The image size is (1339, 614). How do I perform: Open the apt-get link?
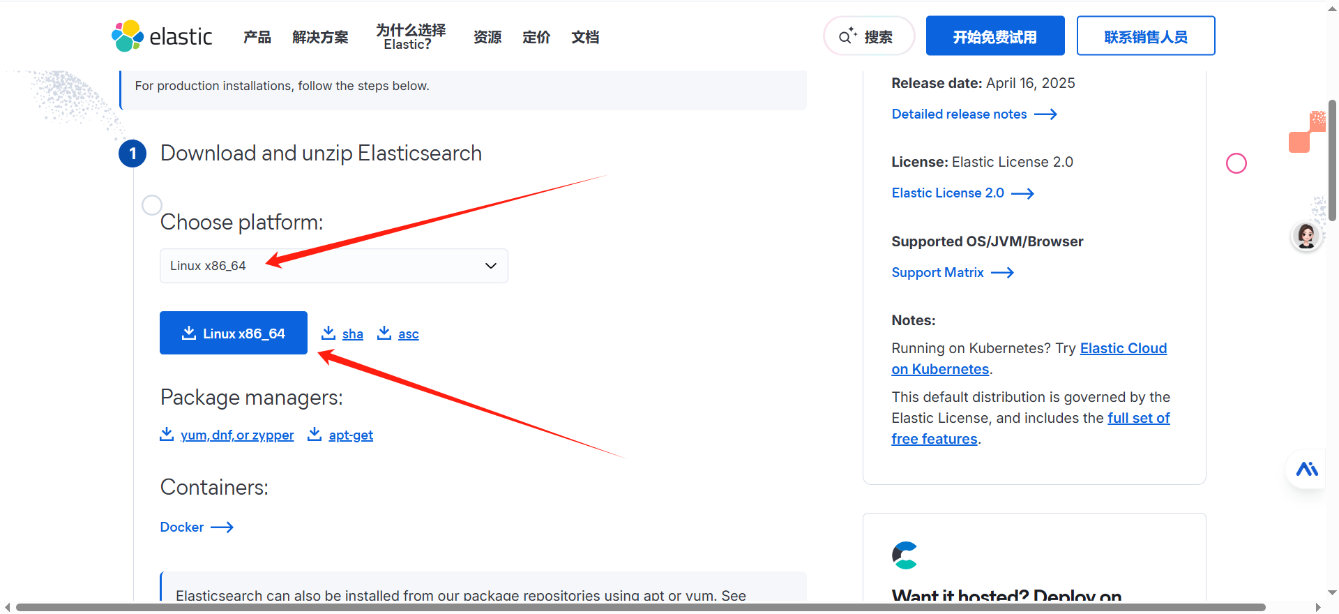click(x=351, y=435)
